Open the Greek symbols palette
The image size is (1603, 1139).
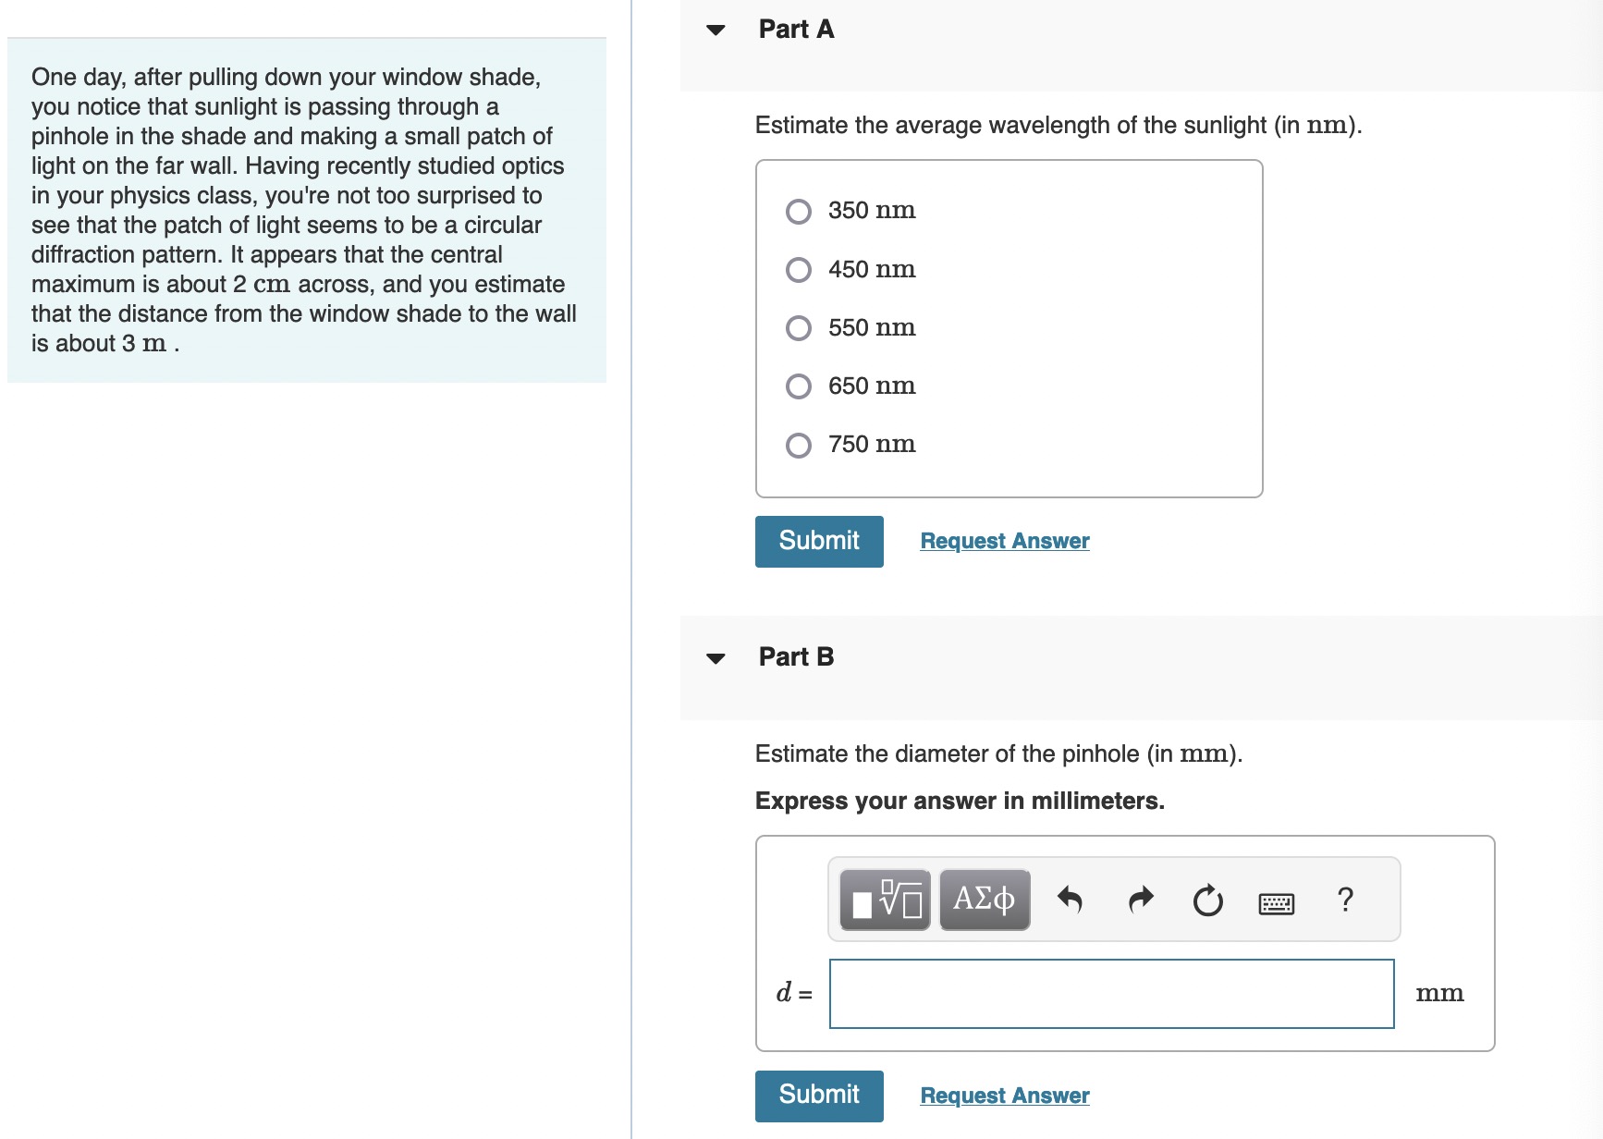(x=985, y=900)
